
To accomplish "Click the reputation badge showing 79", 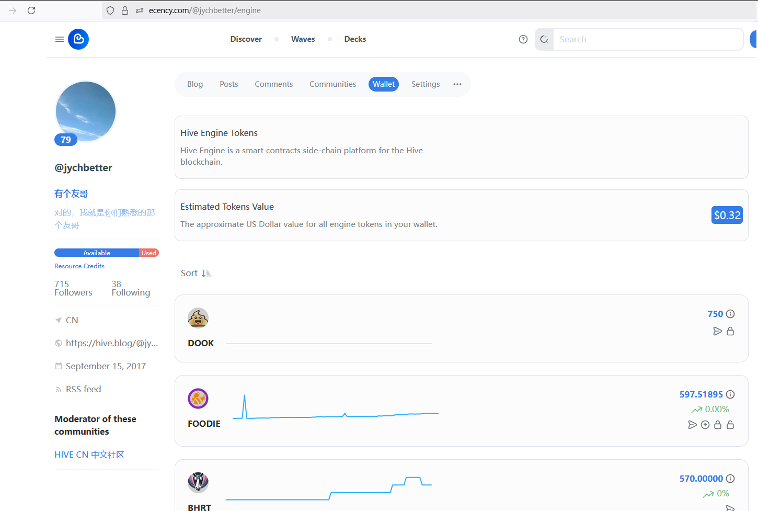I will 66,140.
